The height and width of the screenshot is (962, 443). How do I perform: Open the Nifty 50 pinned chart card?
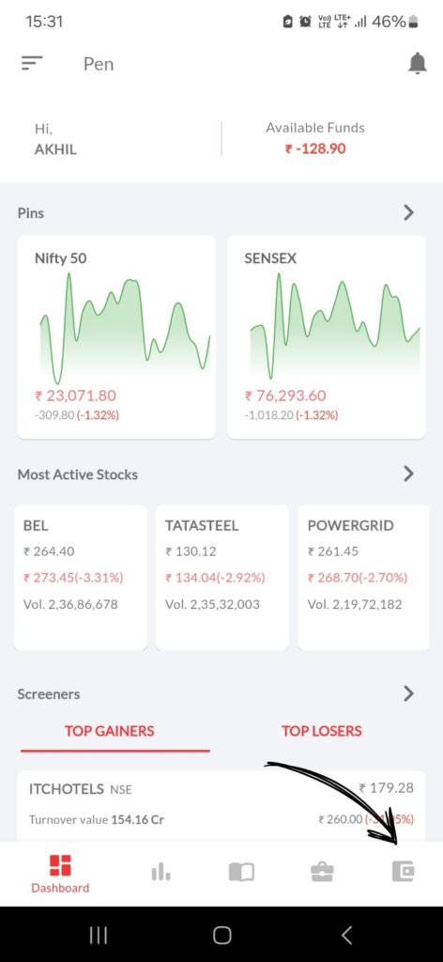click(x=116, y=337)
